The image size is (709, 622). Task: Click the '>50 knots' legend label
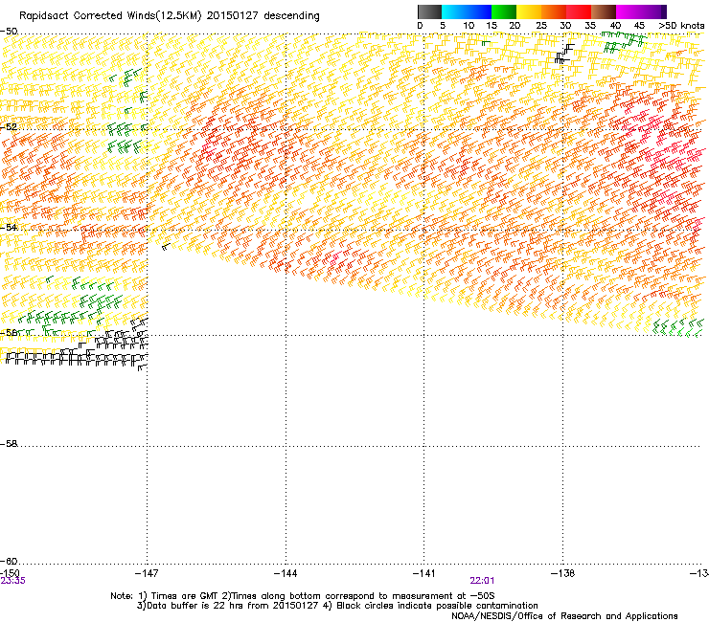pos(681,26)
